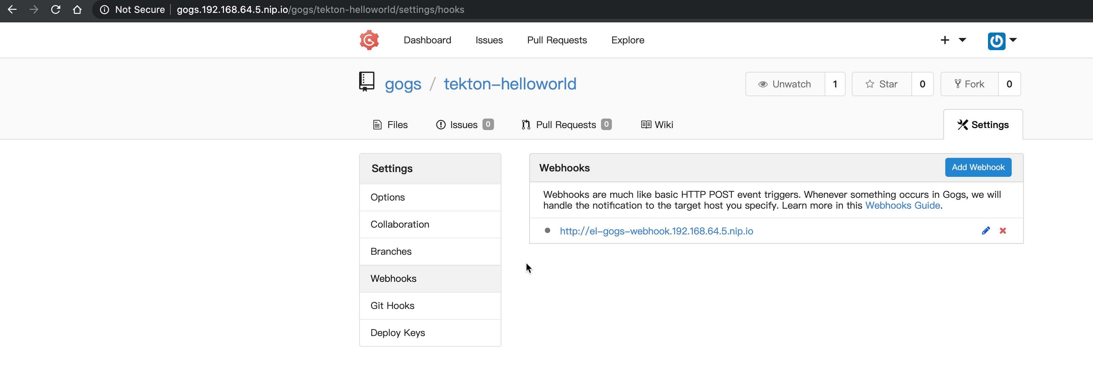Click the browser address bar URL
Image resolution: width=1093 pixels, height=376 pixels.
pyautogui.click(x=321, y=9)
